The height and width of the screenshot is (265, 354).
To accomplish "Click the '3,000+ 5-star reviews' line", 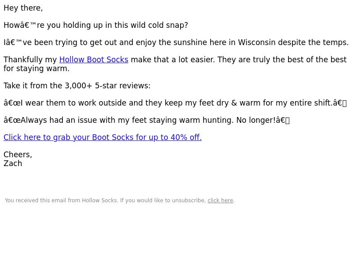I will pos(77,86).
